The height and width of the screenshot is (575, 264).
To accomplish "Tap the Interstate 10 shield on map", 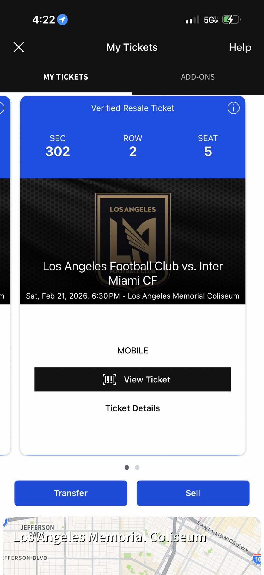I will [257, 559].
